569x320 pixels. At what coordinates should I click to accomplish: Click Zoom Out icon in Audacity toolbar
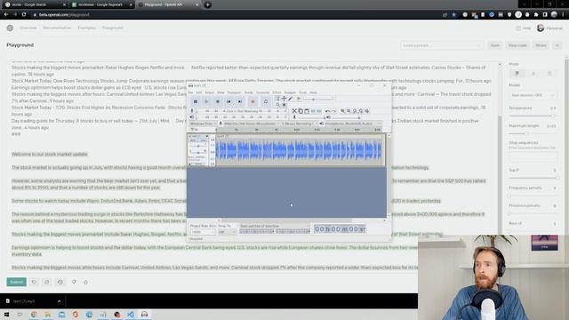(x=349, y=111)
